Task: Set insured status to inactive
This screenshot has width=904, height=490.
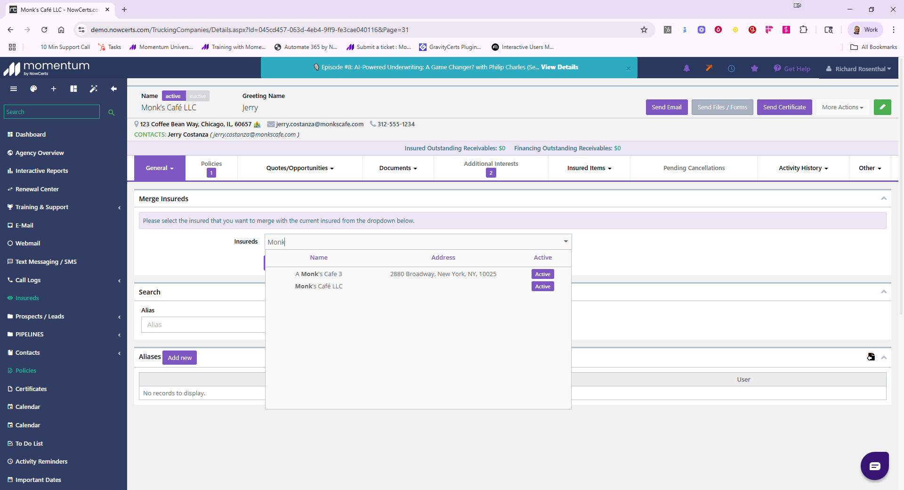Action: coord(198,96)
